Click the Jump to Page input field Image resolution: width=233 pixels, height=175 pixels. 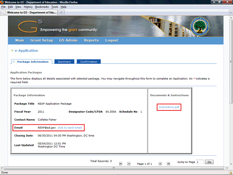[200, 162]
